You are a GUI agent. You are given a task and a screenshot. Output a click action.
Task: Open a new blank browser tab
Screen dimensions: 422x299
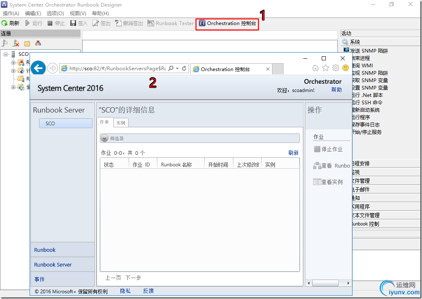pos(278,69)
